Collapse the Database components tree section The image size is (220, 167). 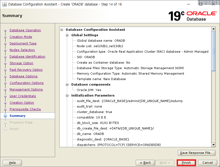(x=67, y=84)
